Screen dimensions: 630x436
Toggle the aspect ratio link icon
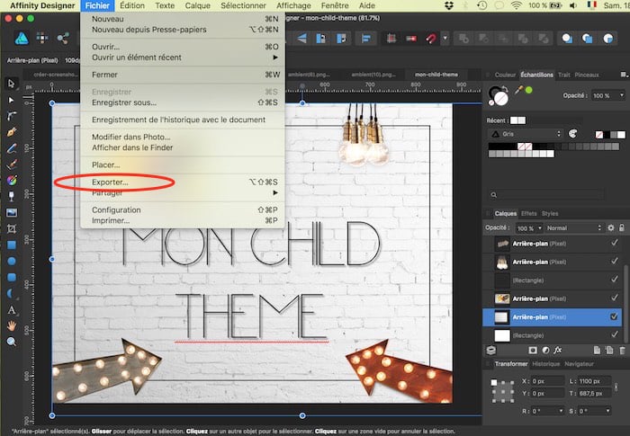[616, 387]
